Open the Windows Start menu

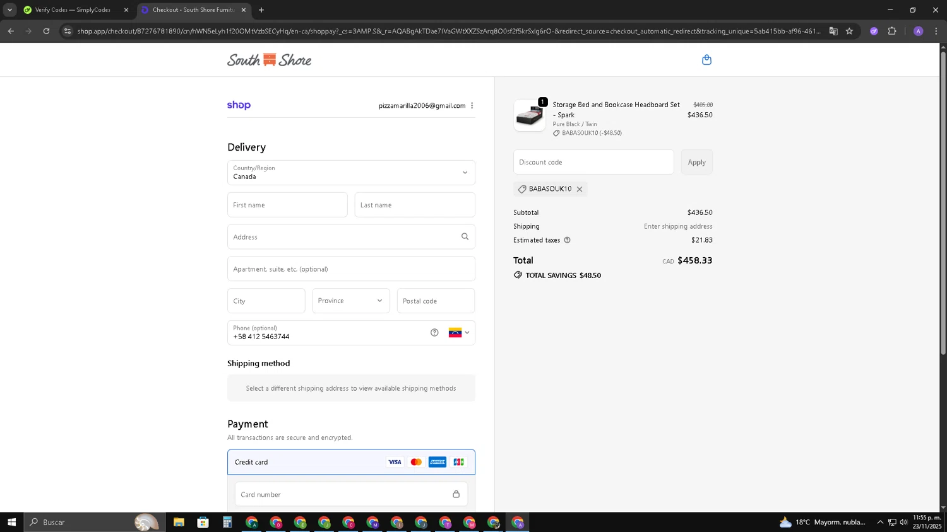tap(11, 522)
